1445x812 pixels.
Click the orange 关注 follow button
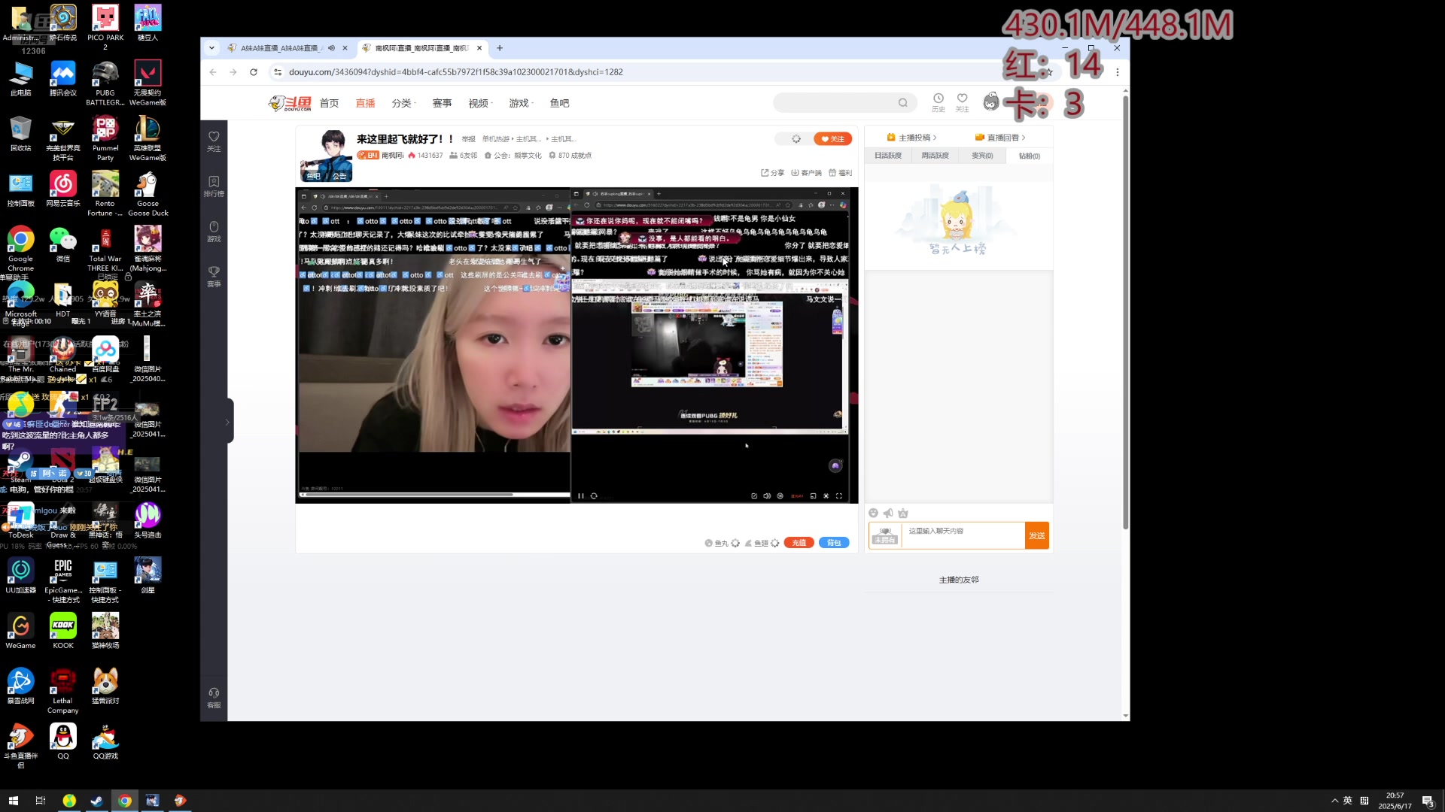pyautogui.click(x=832, y=139)
